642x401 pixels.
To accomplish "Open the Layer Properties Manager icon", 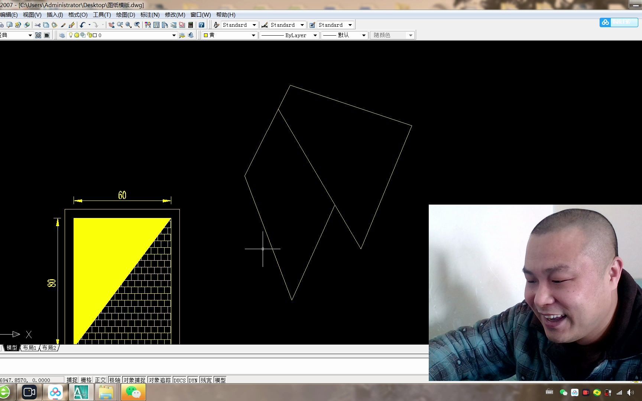I will [62, 35].
